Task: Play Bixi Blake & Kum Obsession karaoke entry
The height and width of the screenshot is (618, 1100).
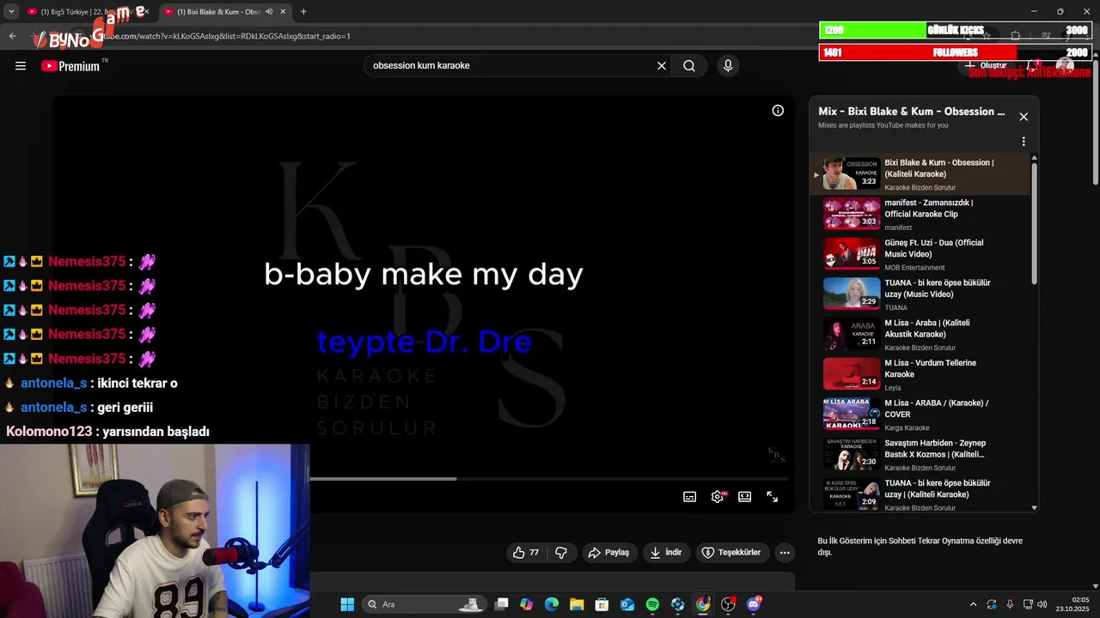Action: tap(920, 174)
